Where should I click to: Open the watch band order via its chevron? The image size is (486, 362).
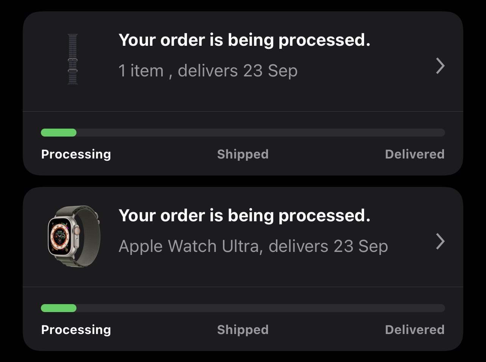click(x=440, y=66)
